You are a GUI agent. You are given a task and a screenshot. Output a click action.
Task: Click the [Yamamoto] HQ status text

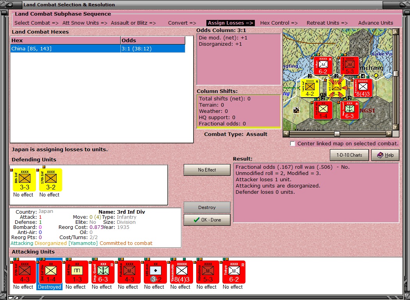tap(83, 243)
